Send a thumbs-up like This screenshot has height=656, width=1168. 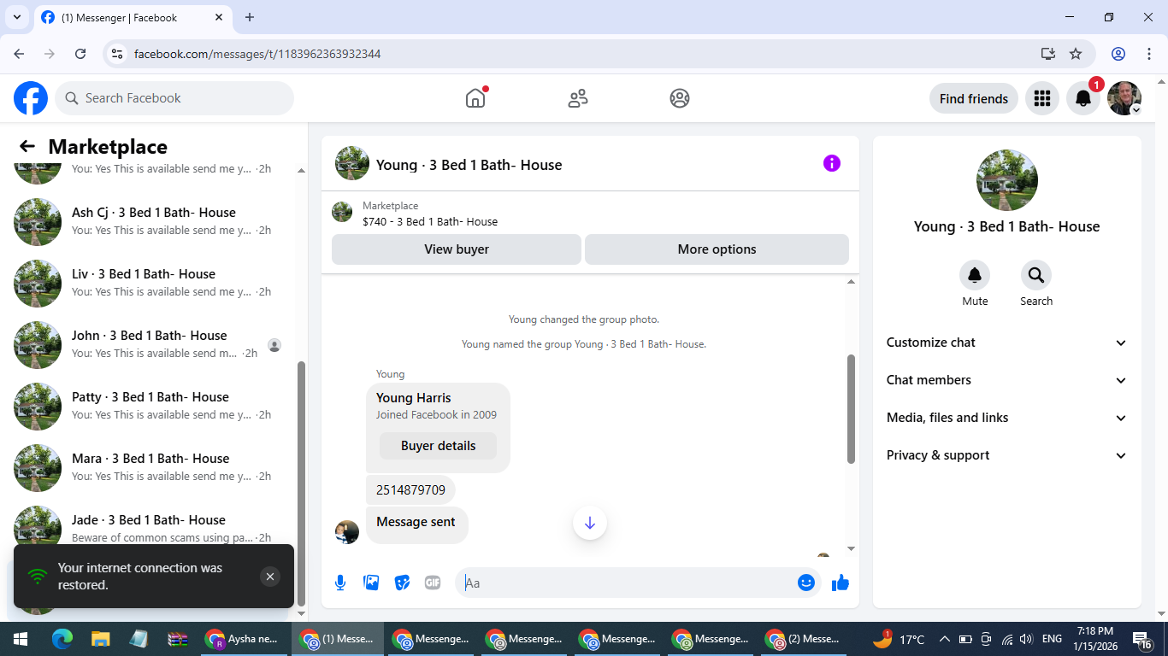[x=841, y=583]
